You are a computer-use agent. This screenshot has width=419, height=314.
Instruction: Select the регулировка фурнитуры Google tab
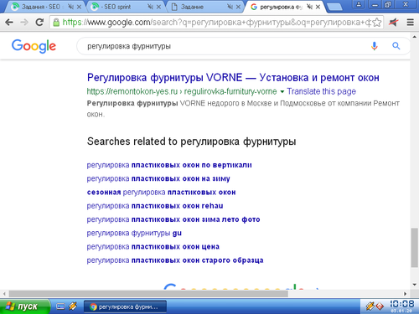pos(281,7)
